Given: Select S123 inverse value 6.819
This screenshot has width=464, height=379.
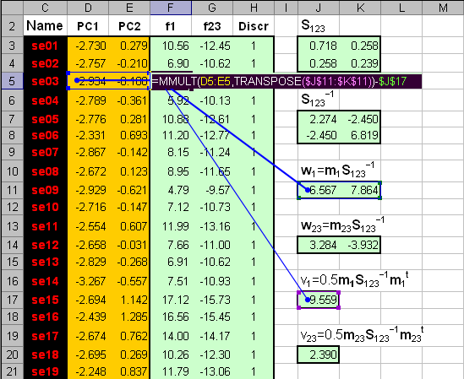Looking at the screenshot, I should (x=360, y=135).
